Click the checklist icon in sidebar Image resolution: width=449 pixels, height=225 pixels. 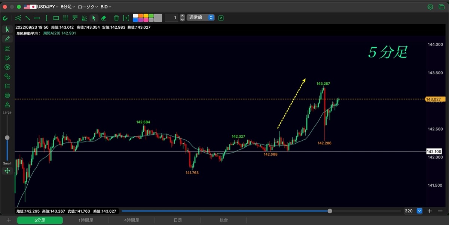(x=7, y=86)
